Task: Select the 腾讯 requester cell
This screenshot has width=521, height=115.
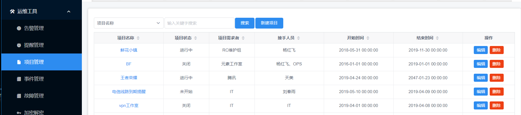Action: pos(232,78)
